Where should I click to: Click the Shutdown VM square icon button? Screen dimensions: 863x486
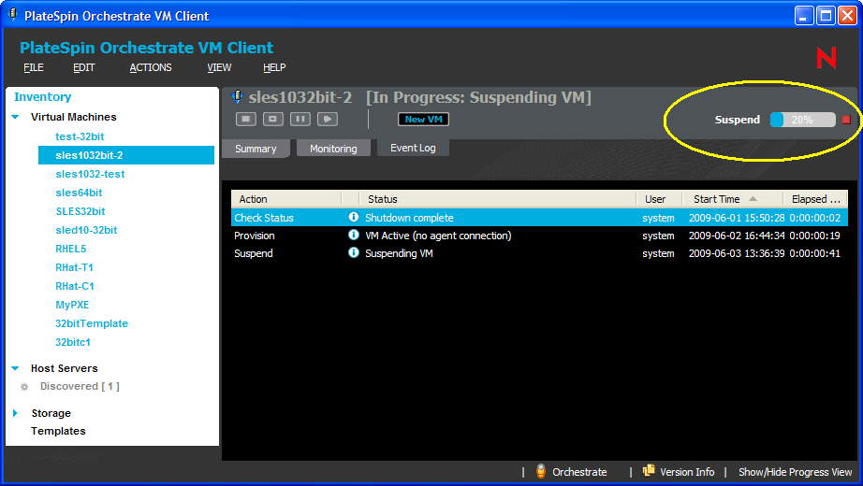click(273, 119)
